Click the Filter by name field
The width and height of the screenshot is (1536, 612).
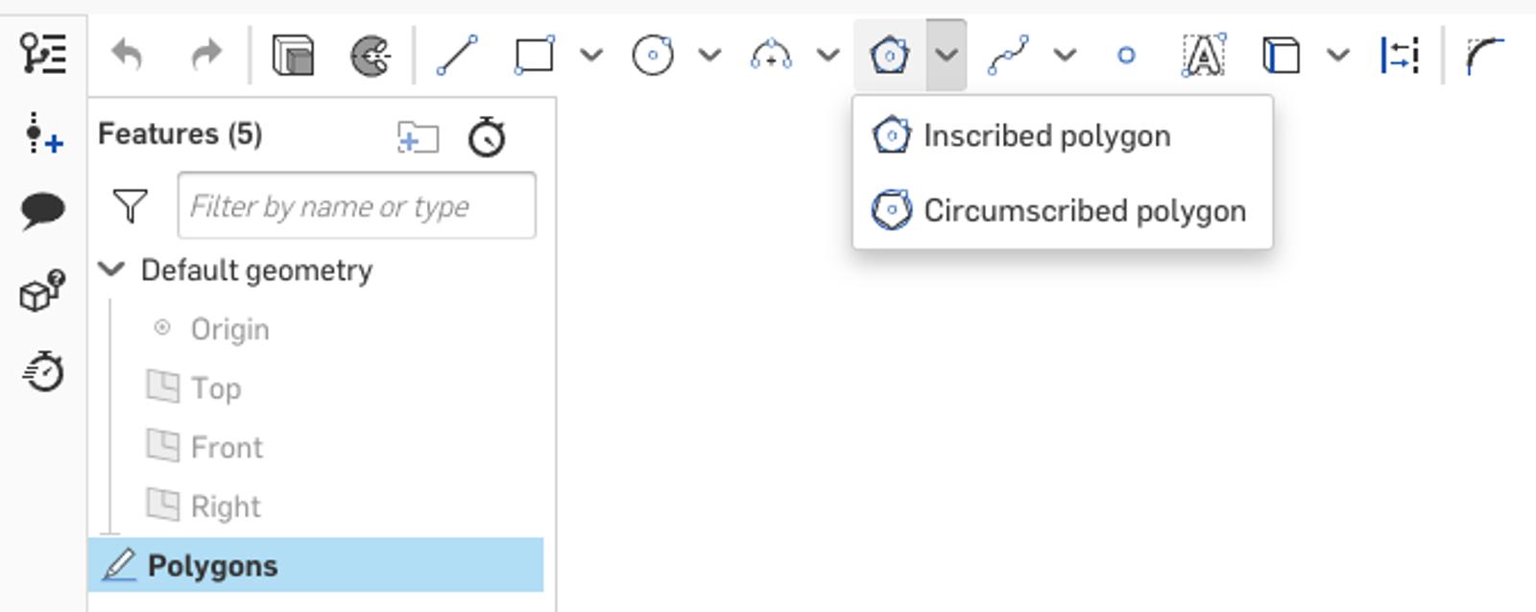[x=356, y=205]
